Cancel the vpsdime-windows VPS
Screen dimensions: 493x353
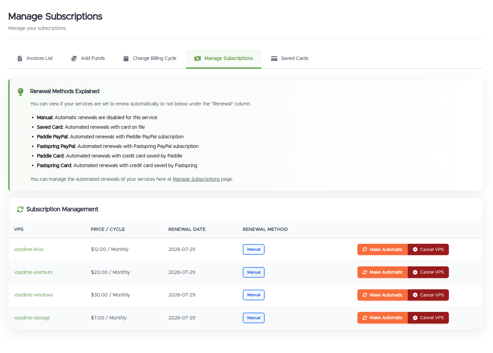[428, 295]
